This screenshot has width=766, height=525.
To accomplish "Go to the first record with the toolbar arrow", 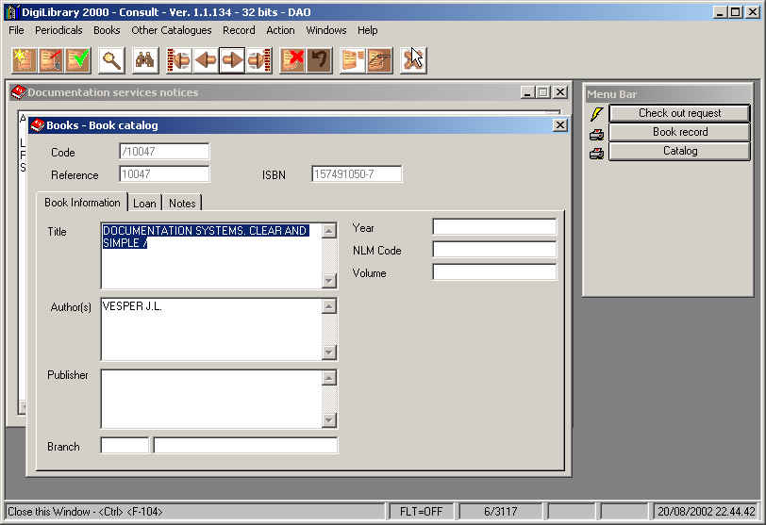I will tap(179, 60).
